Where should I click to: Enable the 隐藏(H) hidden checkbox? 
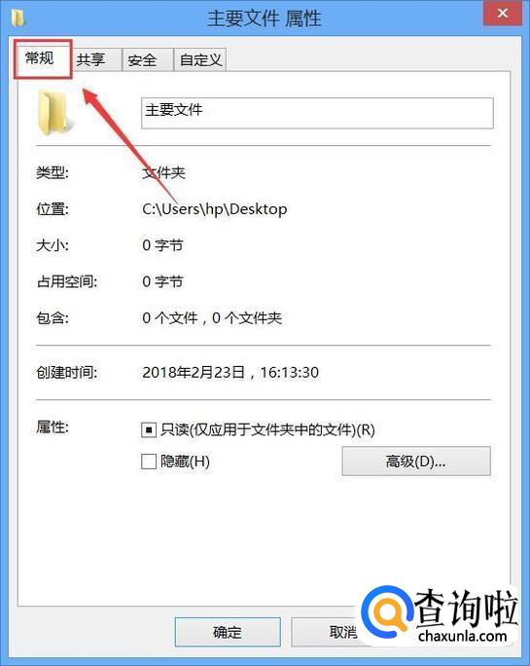click(149, 462)
